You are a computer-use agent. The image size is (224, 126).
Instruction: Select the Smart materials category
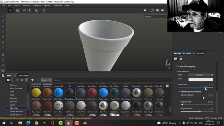16,111
